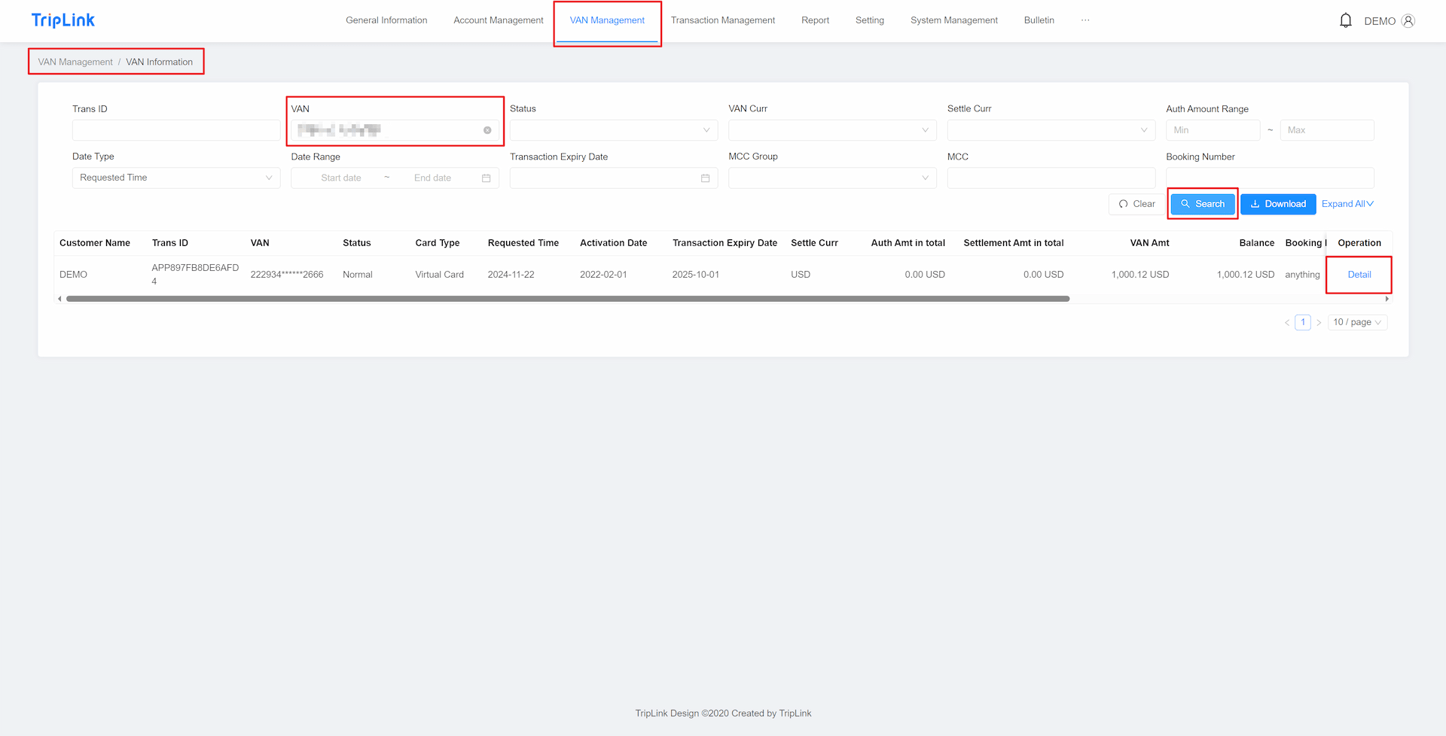
Task: Download the VAN results
Action: pos(1277,204)
